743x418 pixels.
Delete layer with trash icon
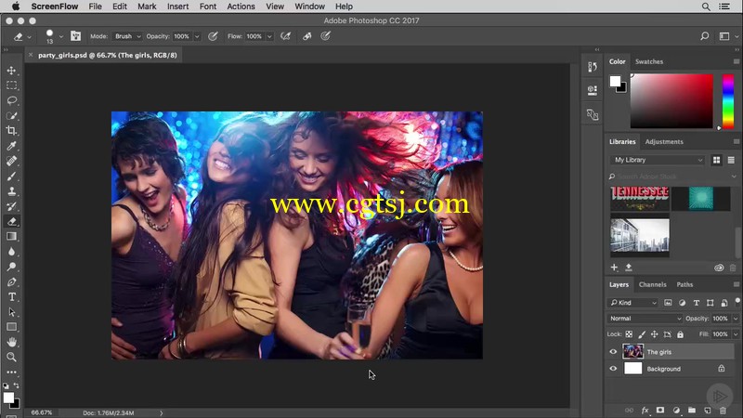point(723,411)
